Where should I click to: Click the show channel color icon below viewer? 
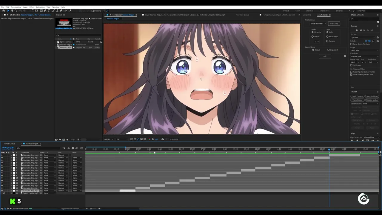click(150, 139)
